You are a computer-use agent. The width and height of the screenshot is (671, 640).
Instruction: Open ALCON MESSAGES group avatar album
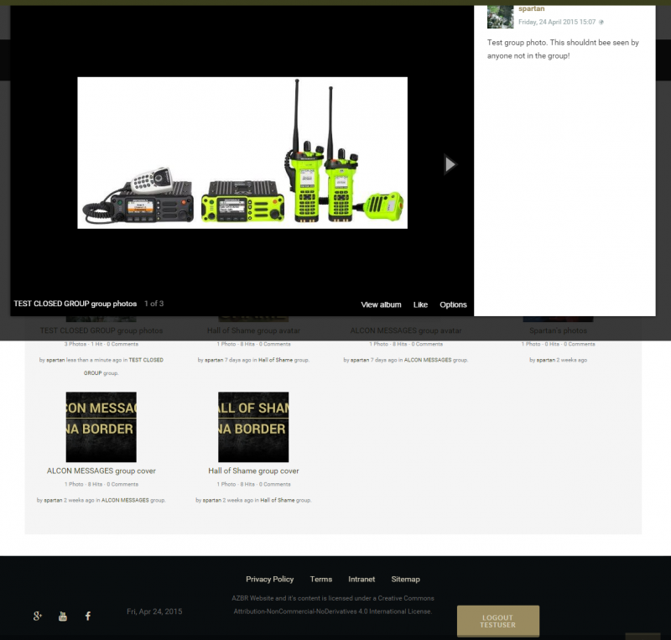406,330
